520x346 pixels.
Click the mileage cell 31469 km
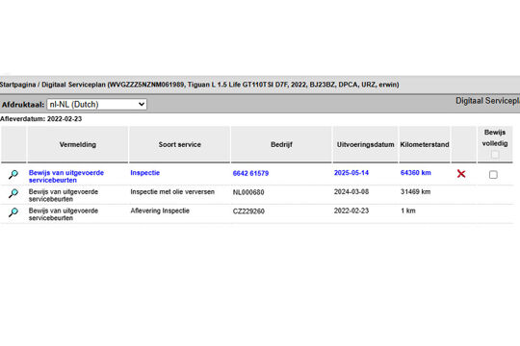pyautogui.click(x=416, y=191)
